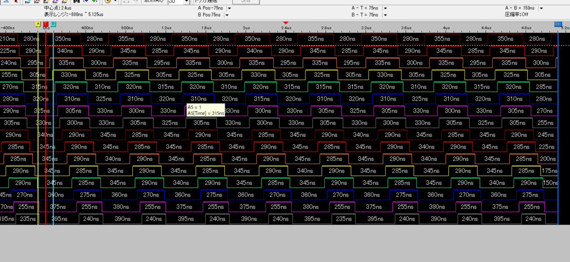The width and height of the screenshot is (570, 262).
Task: Click the 150ns pulse at right edge
Action: tap(551, 183)
